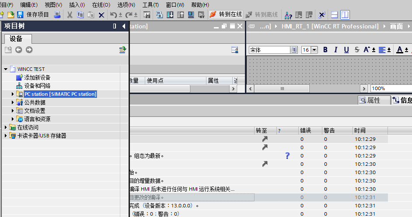412x217 pixels.
Task: Click the paste clipboard icon
Action: pos(91,15)
